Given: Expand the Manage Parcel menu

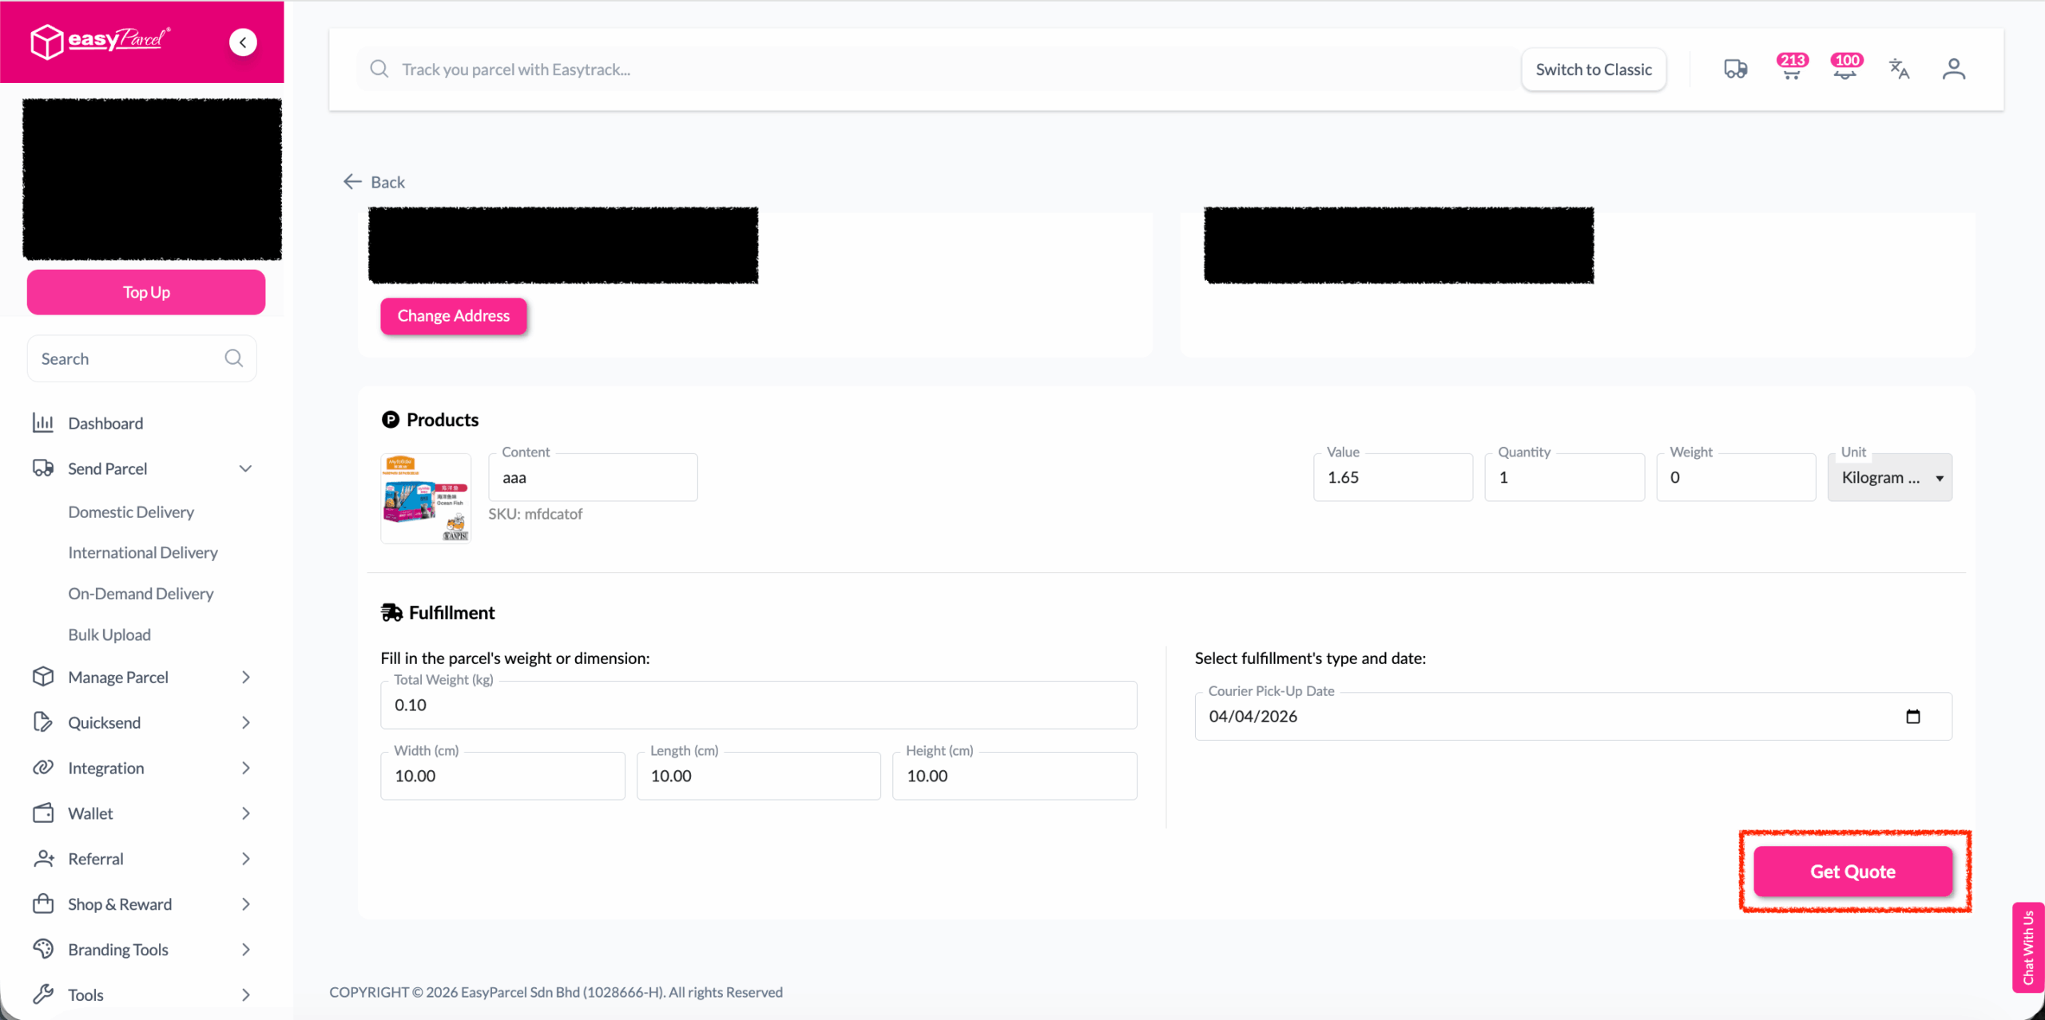Looking at the screenshot, I should click(245, 677).
